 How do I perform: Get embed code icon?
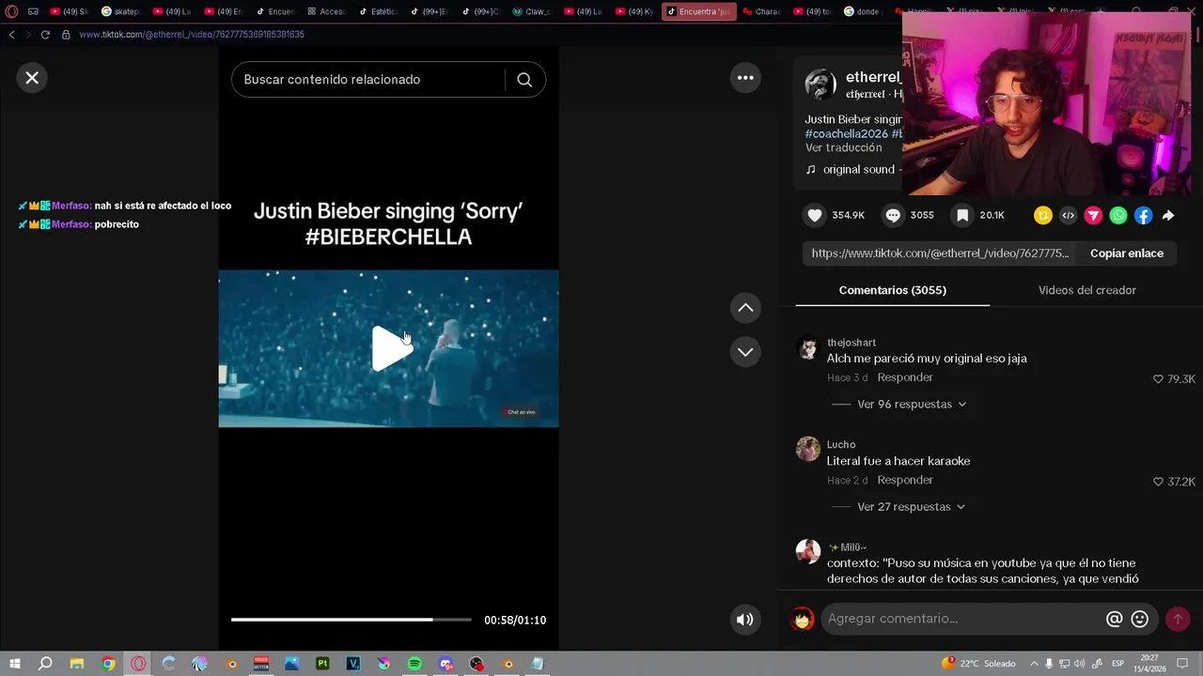click(x=1068, y=216)
